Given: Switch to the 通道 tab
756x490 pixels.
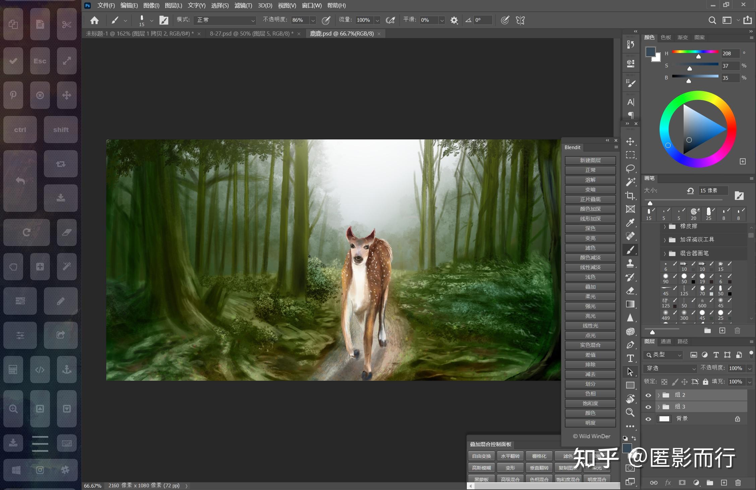Looking at the screenshot, I should (x=666, y=341).
